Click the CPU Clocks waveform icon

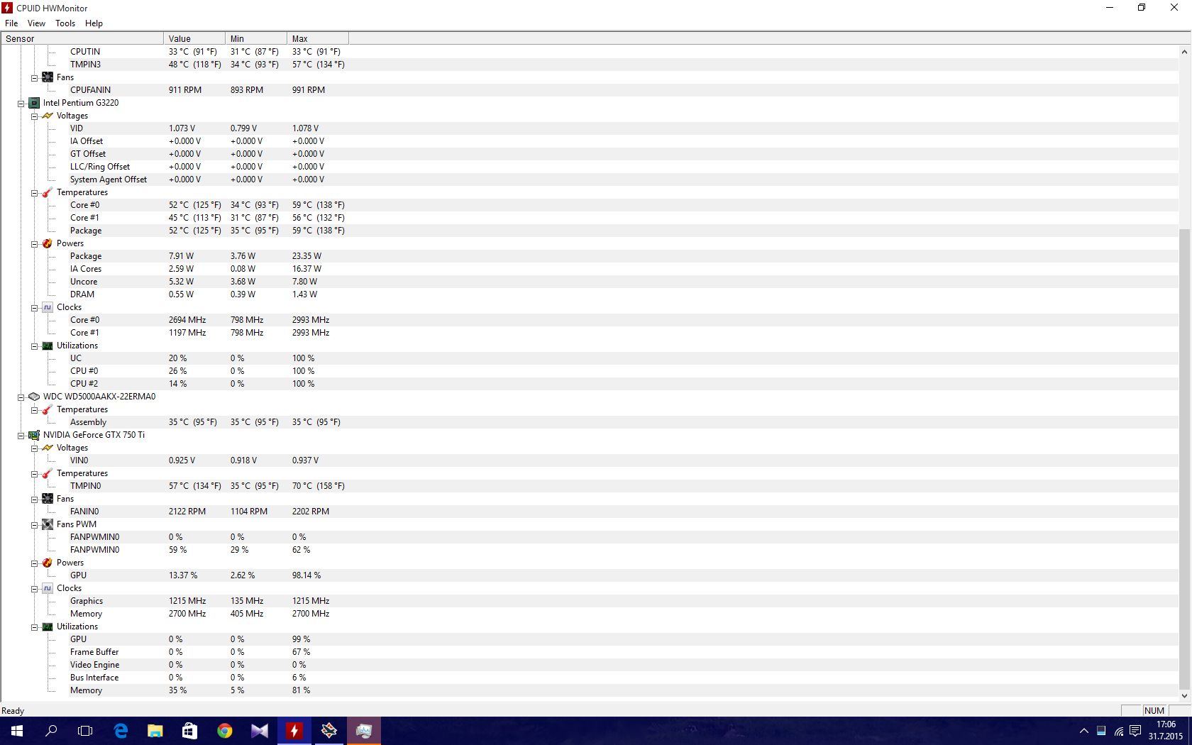coord(48,307)
